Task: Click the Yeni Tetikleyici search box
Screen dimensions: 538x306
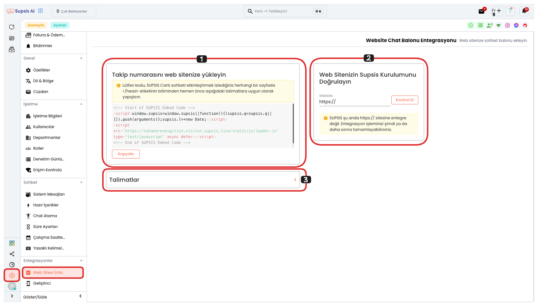Action: click(x=285, y=11)
